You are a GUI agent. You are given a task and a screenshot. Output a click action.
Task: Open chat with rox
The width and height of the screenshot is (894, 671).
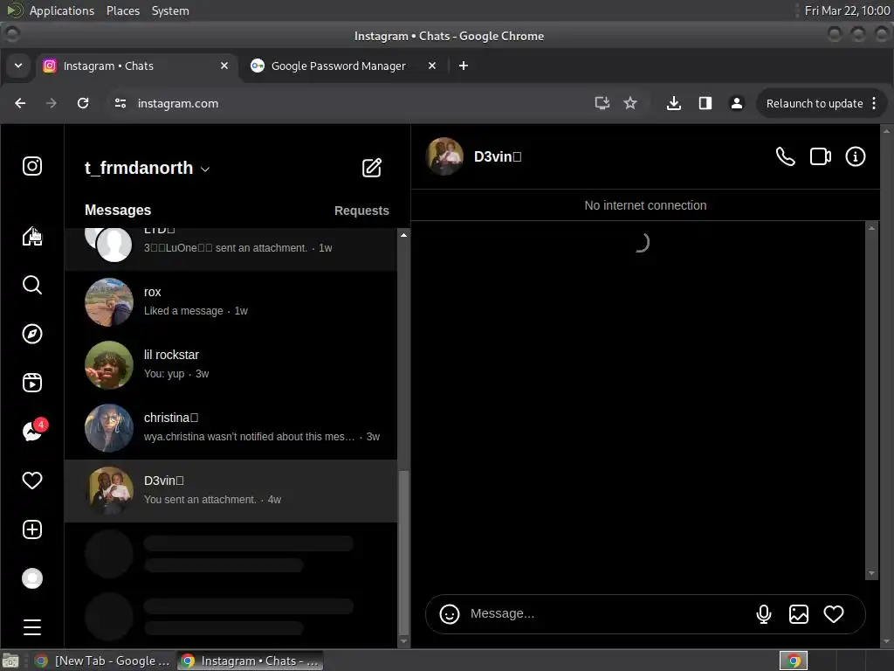point(230,301)
